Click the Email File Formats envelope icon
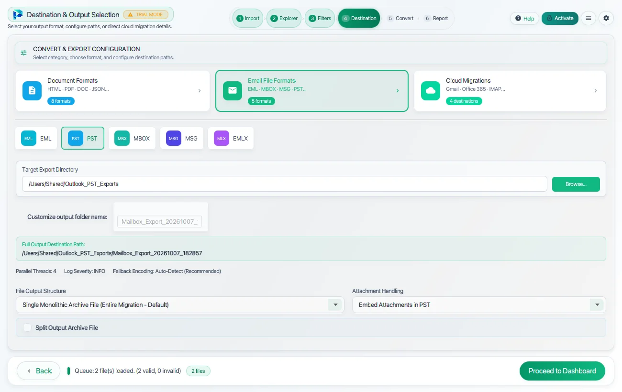The height and width of the screenshot is (392, 622). tap(233, 91)
